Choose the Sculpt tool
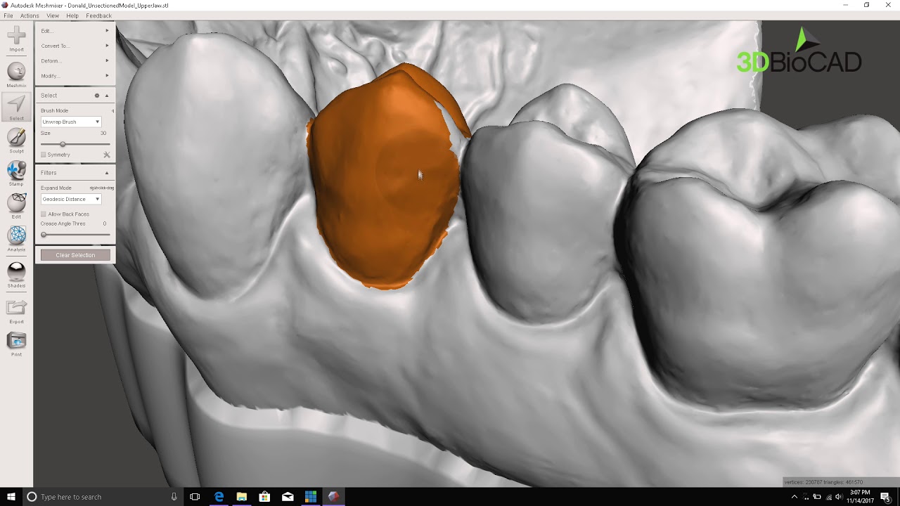Screen dimensions: 900x506 pyautogui.click(x=16, y=137)
